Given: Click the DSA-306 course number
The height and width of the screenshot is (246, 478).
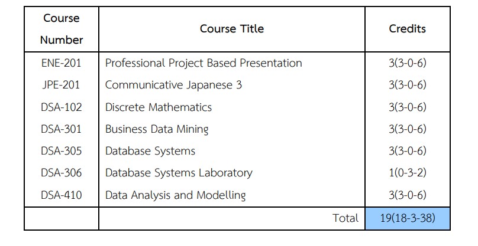Looking at the screenshot, I should pos(62,173).
